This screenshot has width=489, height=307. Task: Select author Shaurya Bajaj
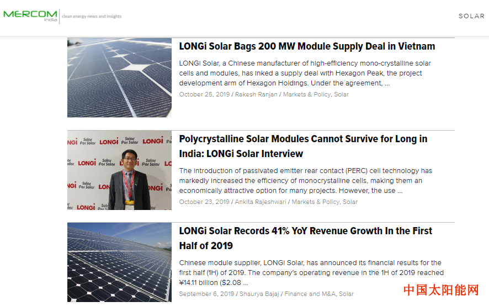click(x=259, y=294)
